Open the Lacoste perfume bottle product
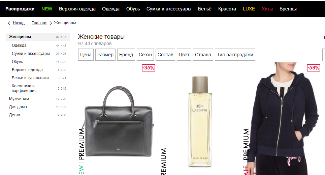The width and height of the screenshot is (325, 175). click(200, 122)
